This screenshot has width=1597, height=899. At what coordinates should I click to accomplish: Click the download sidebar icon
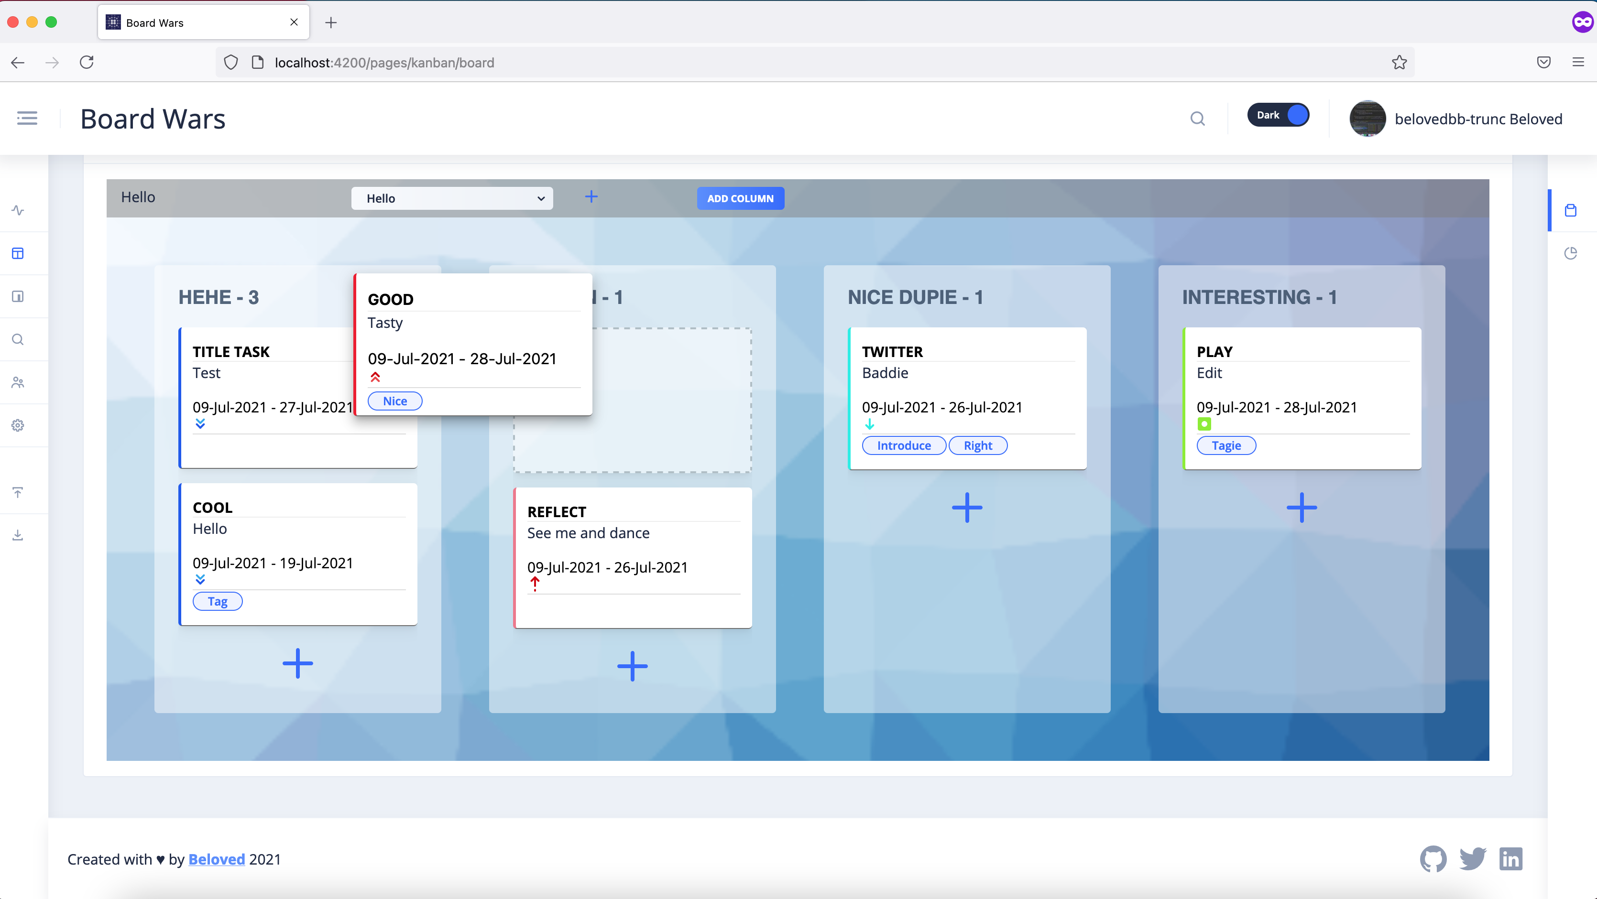coord(18,535)
